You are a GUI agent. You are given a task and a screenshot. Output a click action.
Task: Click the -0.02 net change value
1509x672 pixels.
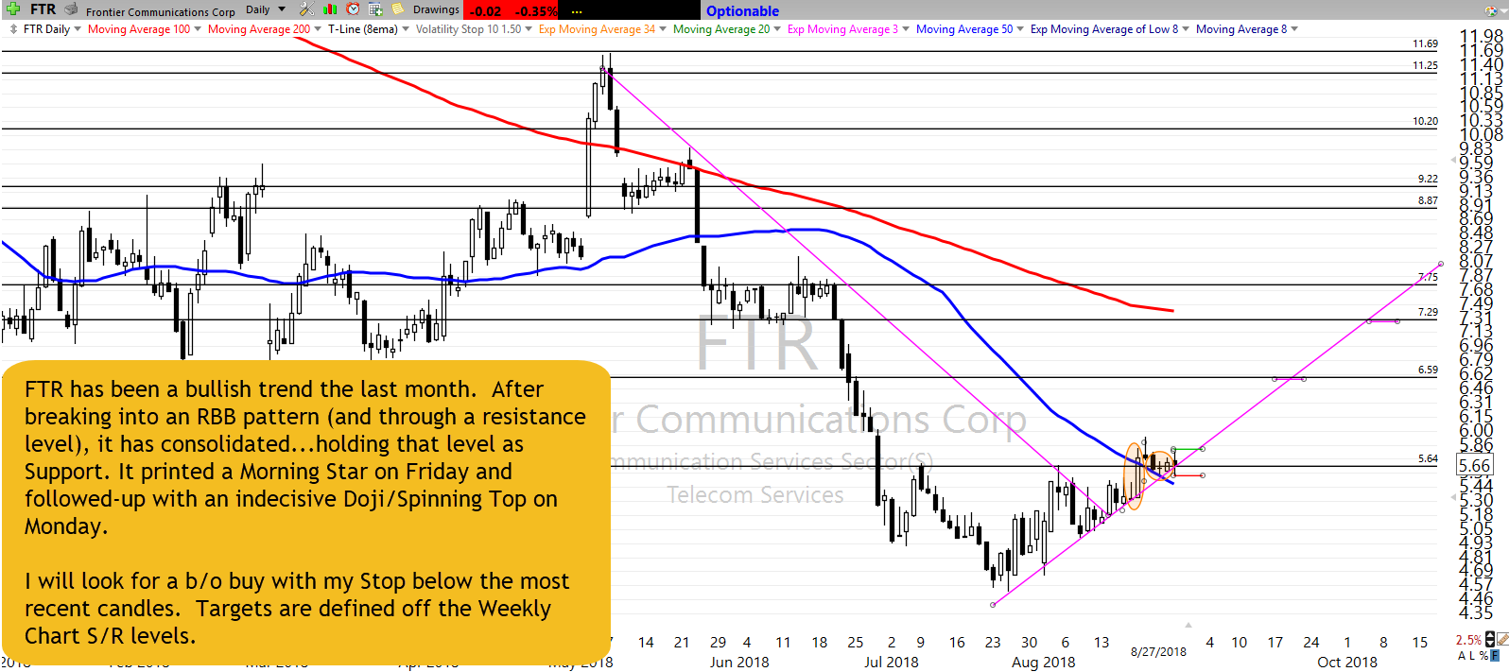coord(486,11)
